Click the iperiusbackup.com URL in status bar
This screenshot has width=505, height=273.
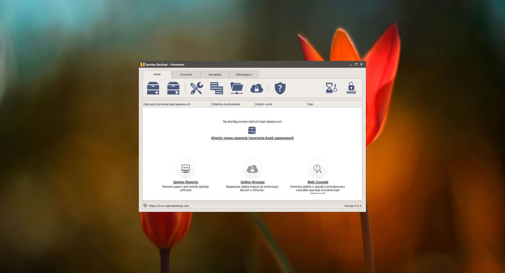pos(169,206)
